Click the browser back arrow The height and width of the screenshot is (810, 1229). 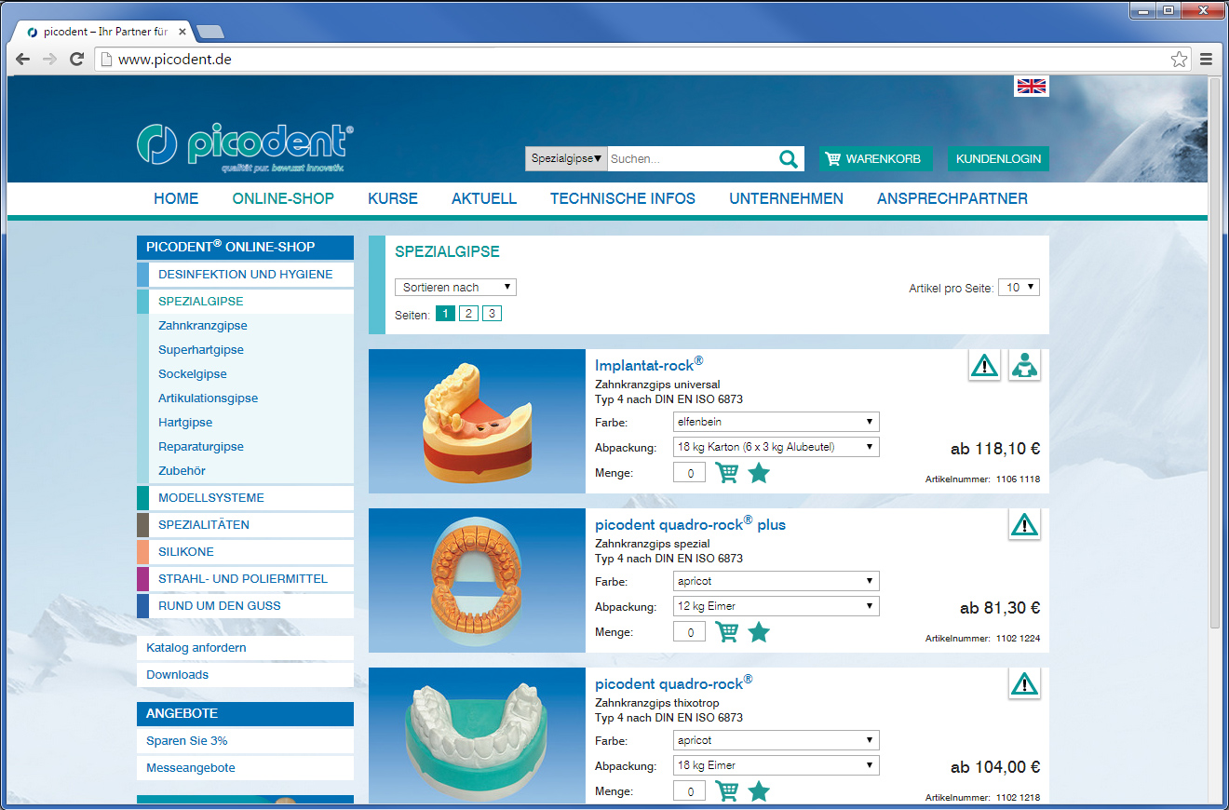pos(23,59)
